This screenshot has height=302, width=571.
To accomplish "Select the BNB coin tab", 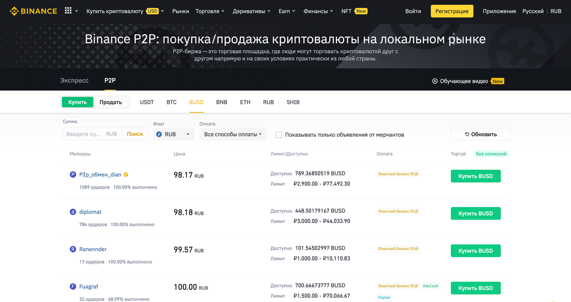I will pyautogui.click(x=222, y=102).
